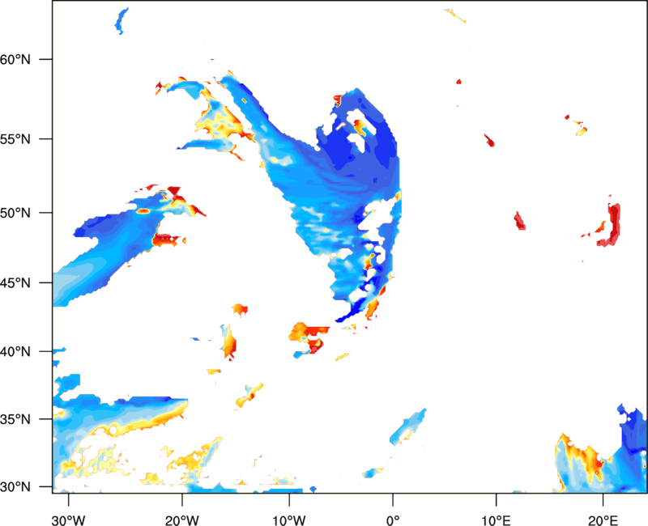The height and width of the screenshot is (526, 648).
Task: Click the 20°E longitude label
Action: coord(603,520)
